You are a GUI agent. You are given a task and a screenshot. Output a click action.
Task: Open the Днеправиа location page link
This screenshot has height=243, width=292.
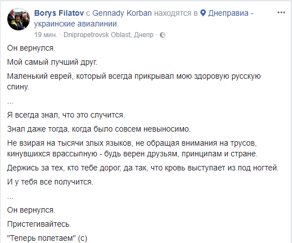point(231,13)
